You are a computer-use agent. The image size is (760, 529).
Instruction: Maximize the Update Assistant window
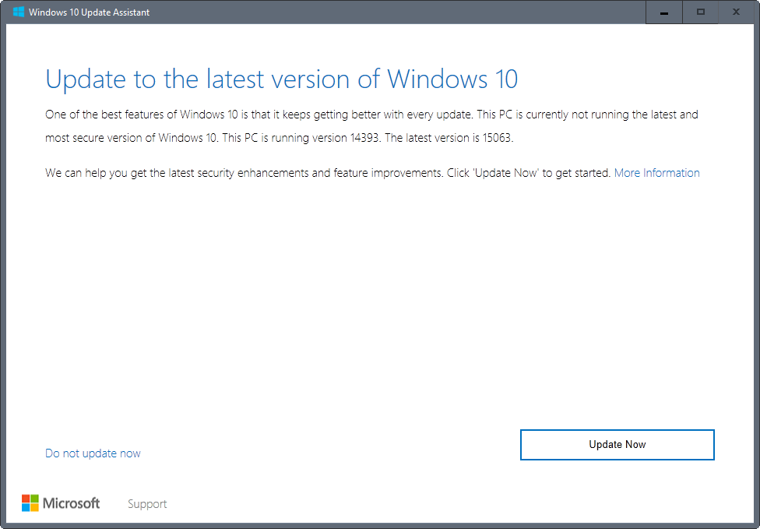coord(700,12)
